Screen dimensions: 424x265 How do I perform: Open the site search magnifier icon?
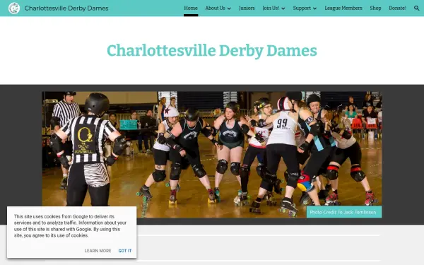point(417,8)
